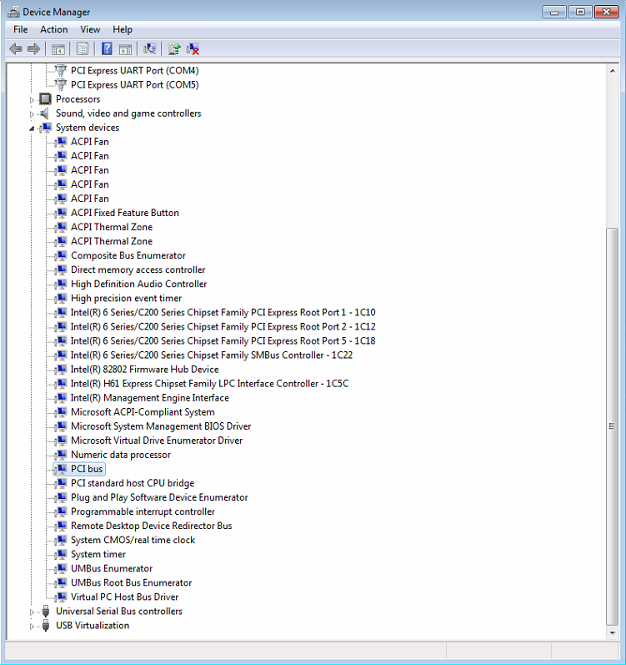Expand the USB Virtualization node
The width and height of the screenshot is (626, 665).
coord(33,626)
